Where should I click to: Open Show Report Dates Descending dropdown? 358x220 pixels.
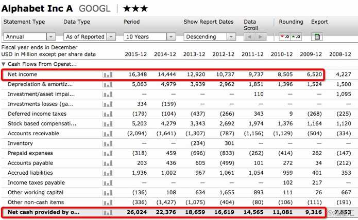pyautogui.click(x=210, y=36)
